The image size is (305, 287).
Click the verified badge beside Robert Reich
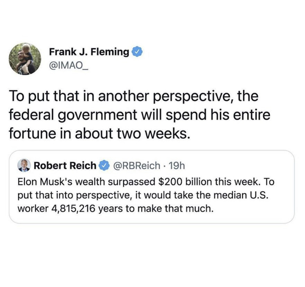tap(105, 165)
